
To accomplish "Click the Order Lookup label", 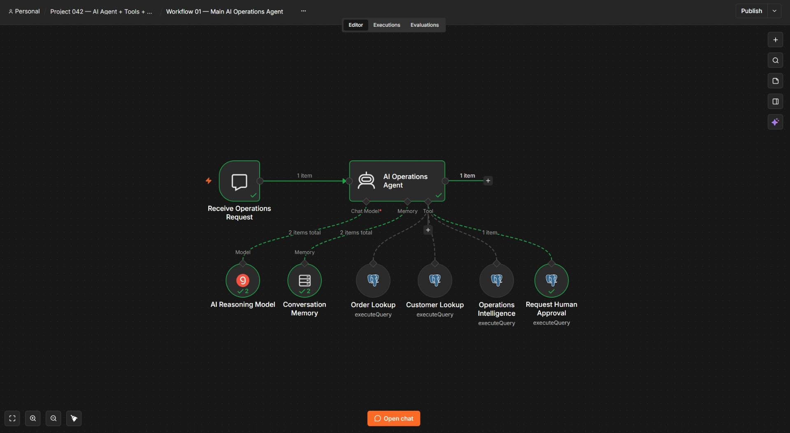I will (373, 305).
